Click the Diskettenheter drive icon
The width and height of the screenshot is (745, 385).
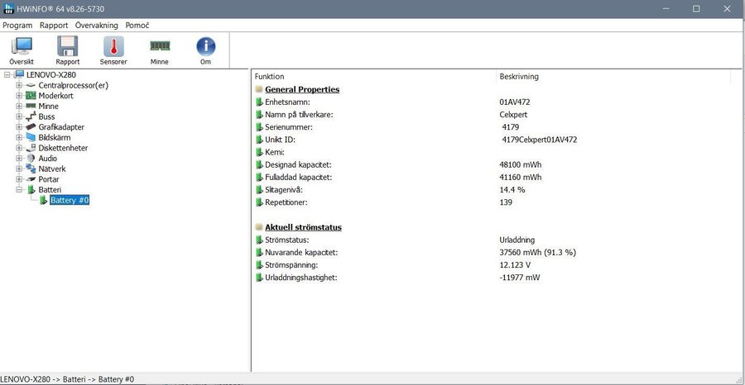(x=31, y=148)
